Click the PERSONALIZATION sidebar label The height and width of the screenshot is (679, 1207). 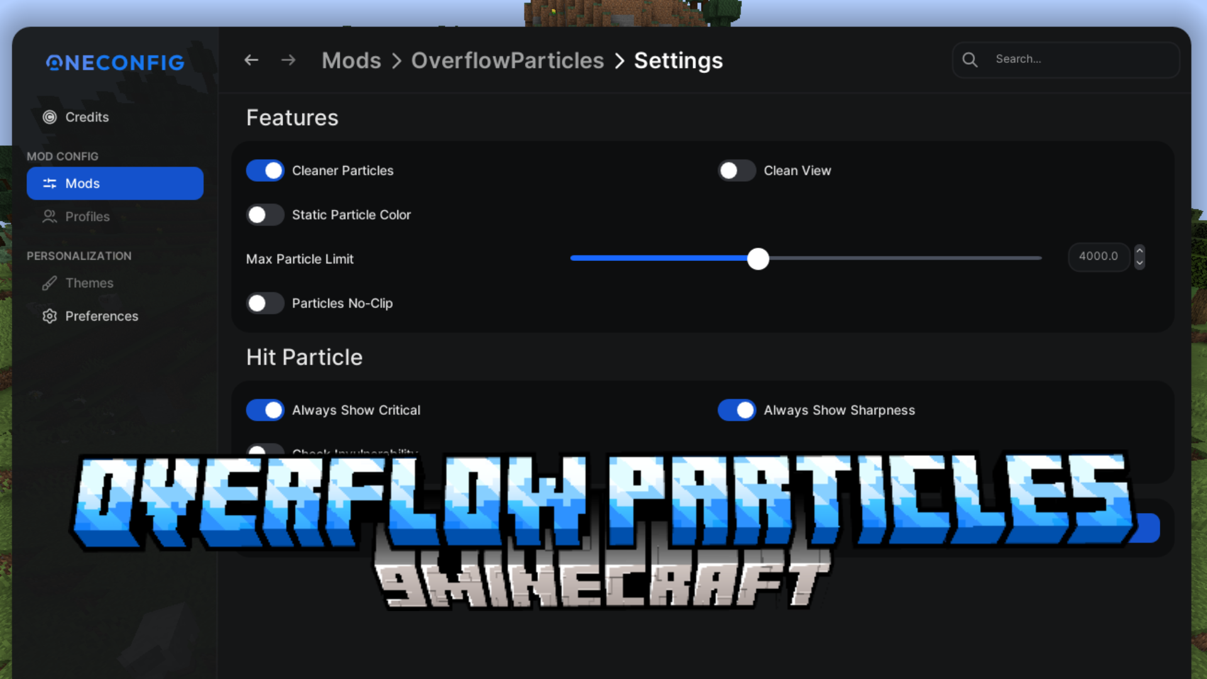[79, 256]
